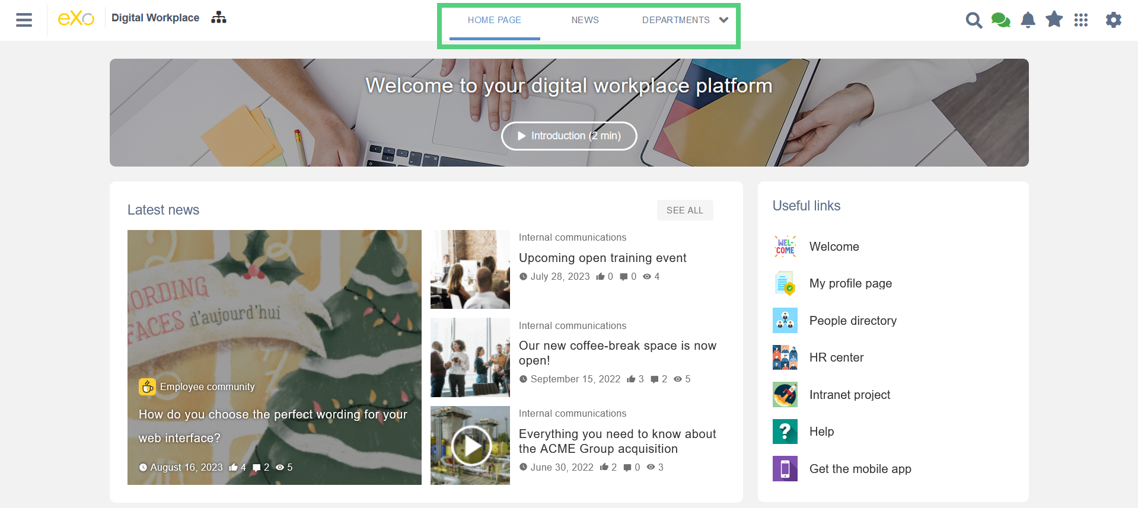
Task: Play the ACME acquisition video thumbnail
Action: [x=470, y=445]
